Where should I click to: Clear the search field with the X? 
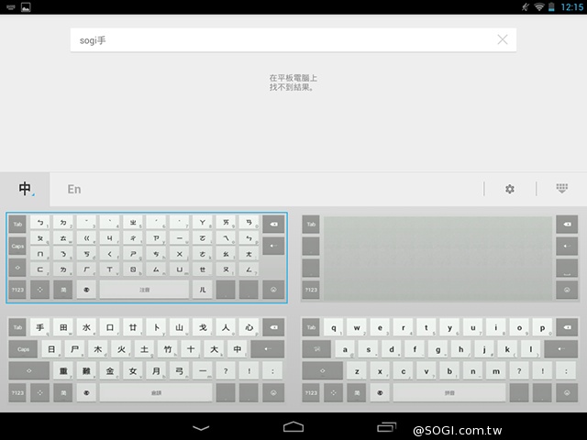tap(503, 39)
